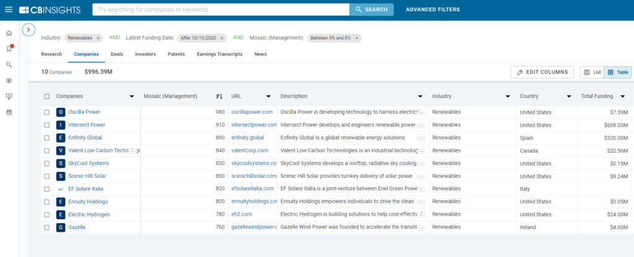Viewport: 634px width, 257px height.
Task: Check the Electric Hydrogen row checkbox
Action: [47, 214]
